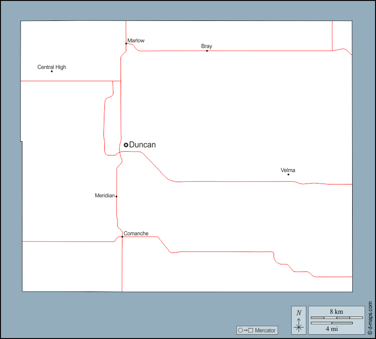
Task: Click the Bray town label
Action: point(206,46)
